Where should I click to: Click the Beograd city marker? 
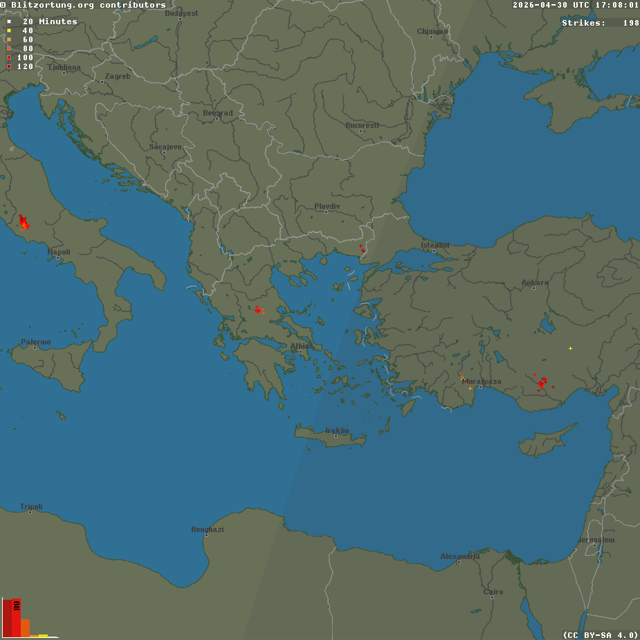tap(217, 118)
